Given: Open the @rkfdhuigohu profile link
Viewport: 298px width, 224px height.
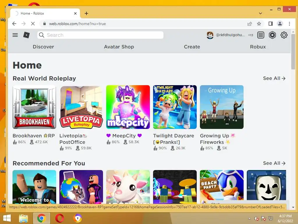Looking at the screenshot, I should click(x=230, y=35).
